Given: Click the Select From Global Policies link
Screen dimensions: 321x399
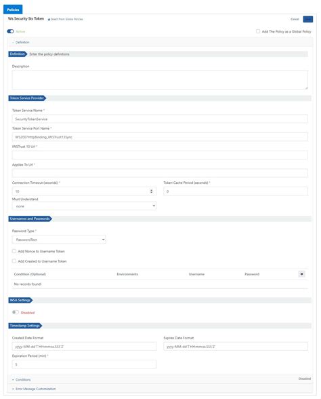Looking at the screenshot, I should point(66,19).
